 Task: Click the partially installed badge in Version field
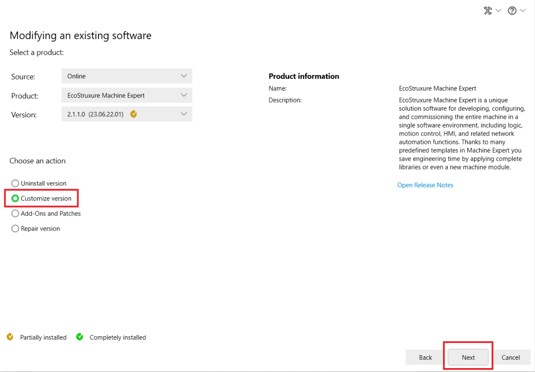(133, 114)
